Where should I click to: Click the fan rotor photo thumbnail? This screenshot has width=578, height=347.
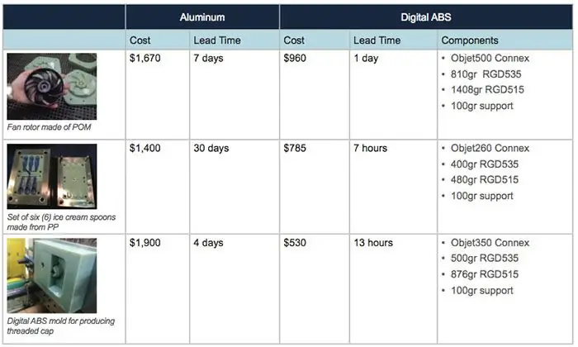click(x=51, y=86)
